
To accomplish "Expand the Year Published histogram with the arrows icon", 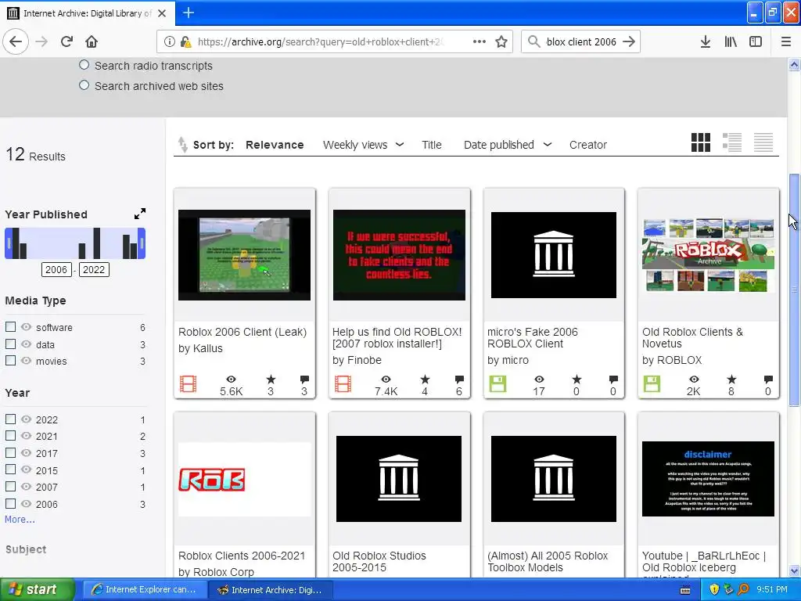I will pyautogui.click(x=140, y=214).
